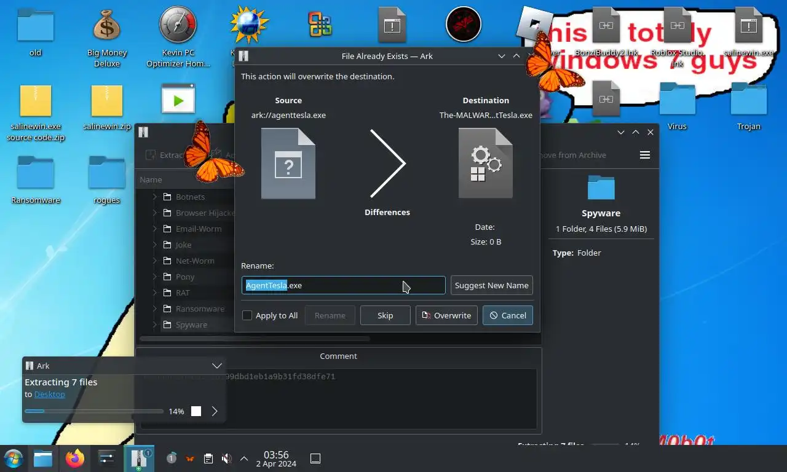Open the Ransomware desktop folder
The height and width of the screenshot is (472, 787).
pyautogui.click(x=36, y=179)
